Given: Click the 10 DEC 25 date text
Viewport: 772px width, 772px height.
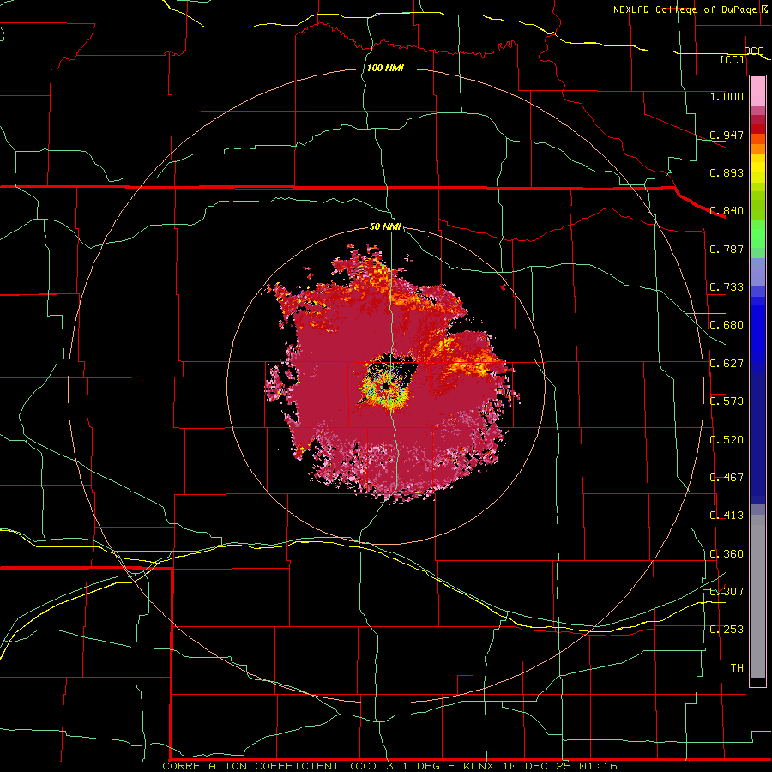Looking at the screenshot, I should 537,766.
